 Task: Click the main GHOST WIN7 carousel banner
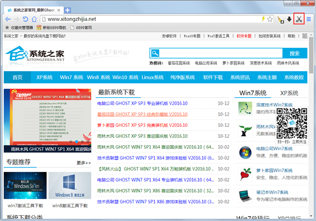point(47,120)
